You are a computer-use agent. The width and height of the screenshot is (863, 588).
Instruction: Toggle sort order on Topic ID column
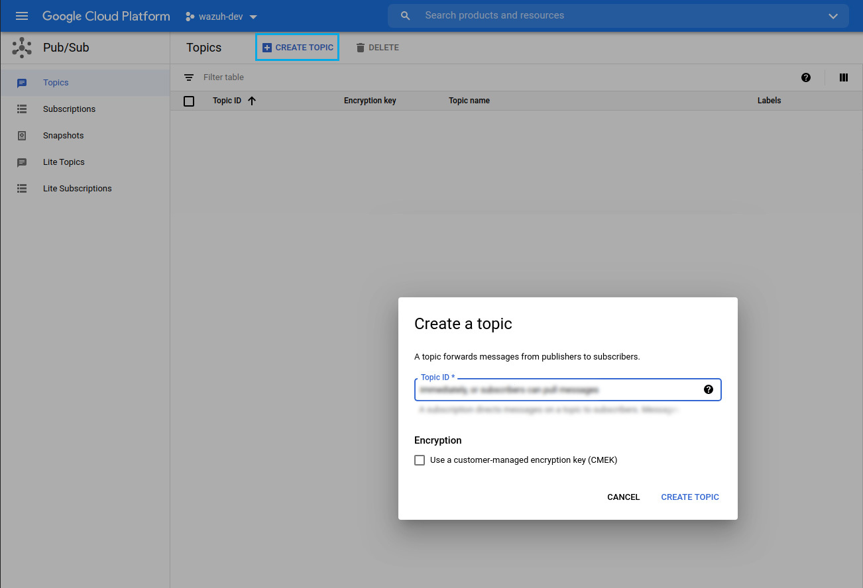tap(252, 101)
